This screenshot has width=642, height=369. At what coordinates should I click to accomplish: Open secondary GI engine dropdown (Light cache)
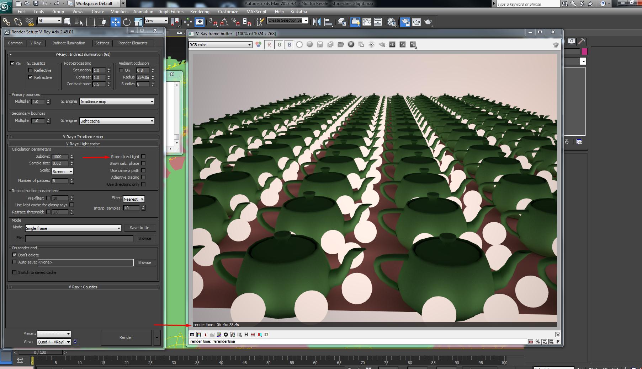coord(117,121)
